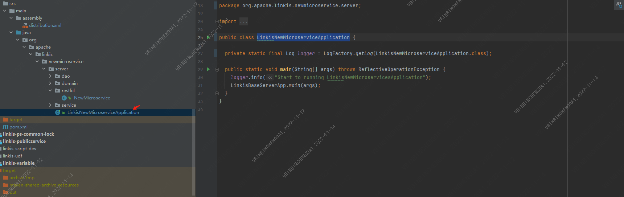Viewport: 624px width, 197px height.
Task: Click the orange target folder icon below LinkisNewMicroserviceApplication
Action: (x=5, y=120)
